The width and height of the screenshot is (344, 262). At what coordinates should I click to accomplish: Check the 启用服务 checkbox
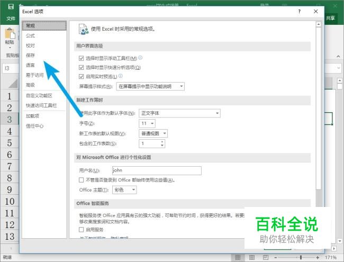point(81,230)
